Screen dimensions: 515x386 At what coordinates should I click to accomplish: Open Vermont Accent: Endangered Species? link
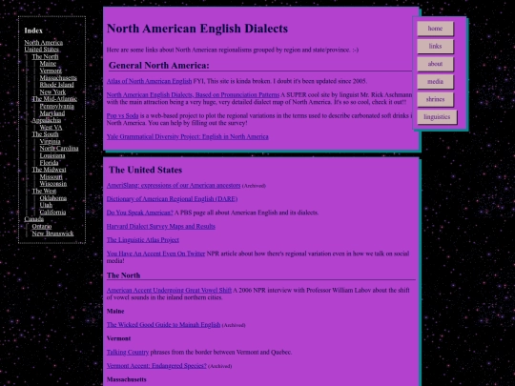click(156, 366)
